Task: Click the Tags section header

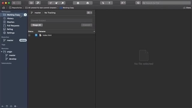Action: coord(3,45)
